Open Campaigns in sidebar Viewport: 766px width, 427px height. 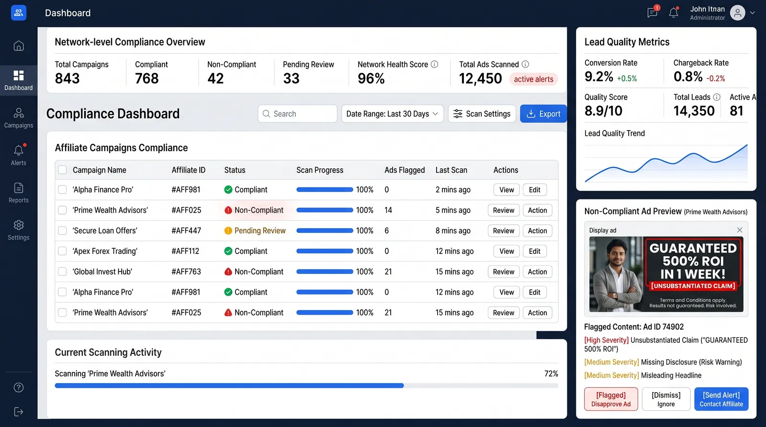(x=19, y=118)
